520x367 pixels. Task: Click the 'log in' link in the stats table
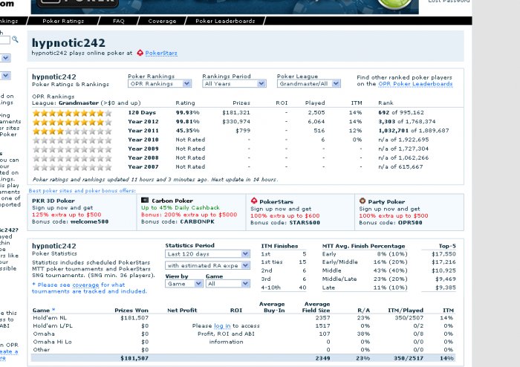222,326
